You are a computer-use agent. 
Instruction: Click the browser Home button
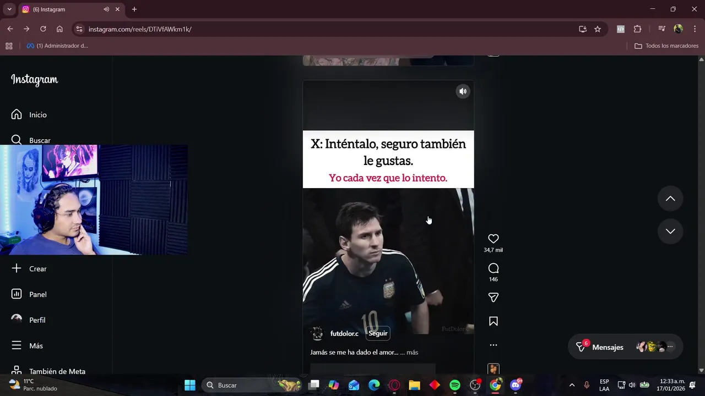click(59, 29)
